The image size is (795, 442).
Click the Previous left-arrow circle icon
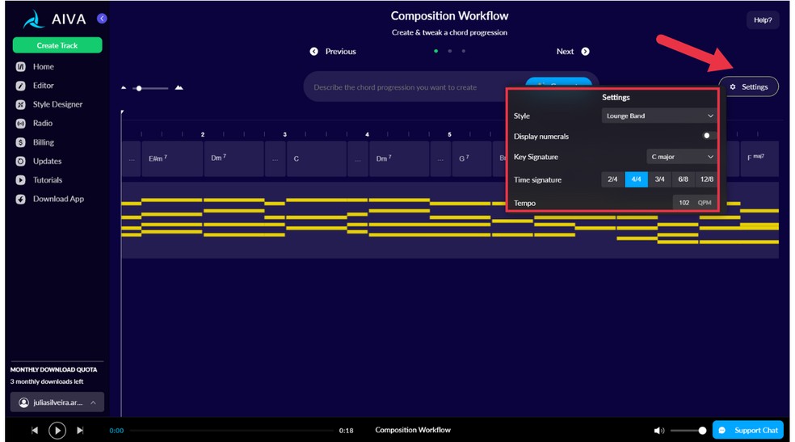pyautogui.click(x=313, y=51)
